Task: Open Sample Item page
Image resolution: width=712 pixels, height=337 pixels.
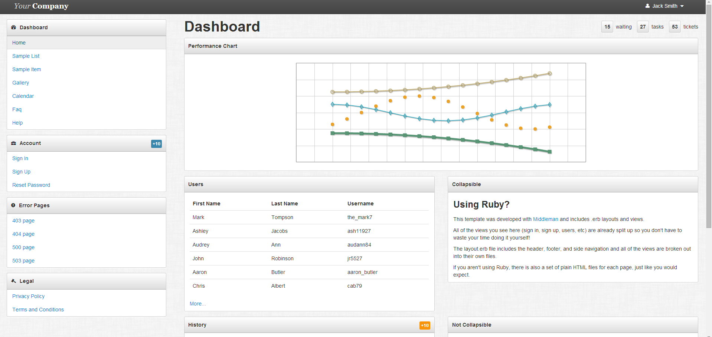Action: (26, 69)
